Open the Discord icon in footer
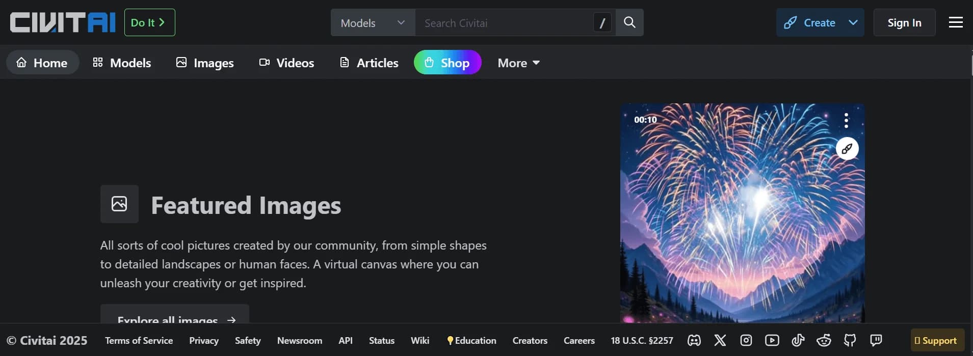The height and width of the screenshot is (356, 973). coord(694,340)
